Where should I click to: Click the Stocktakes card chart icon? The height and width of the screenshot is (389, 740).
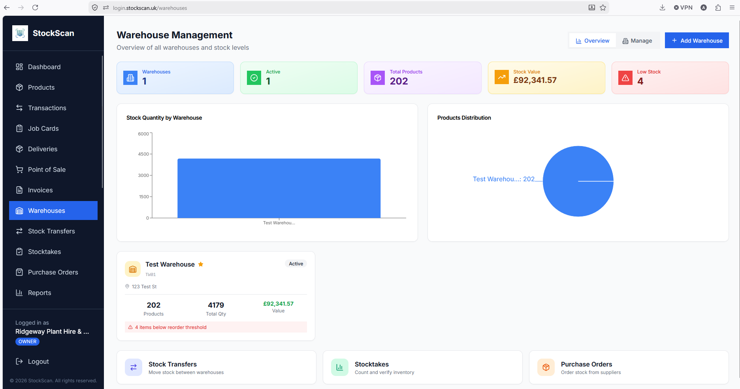(340, 367)
